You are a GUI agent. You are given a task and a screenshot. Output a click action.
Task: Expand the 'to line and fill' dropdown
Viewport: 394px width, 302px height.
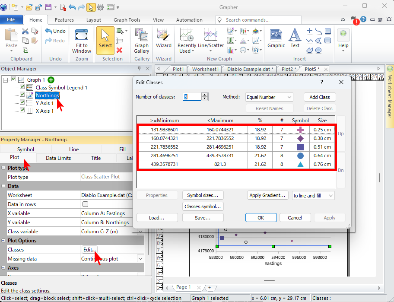[x=313, y=196]
